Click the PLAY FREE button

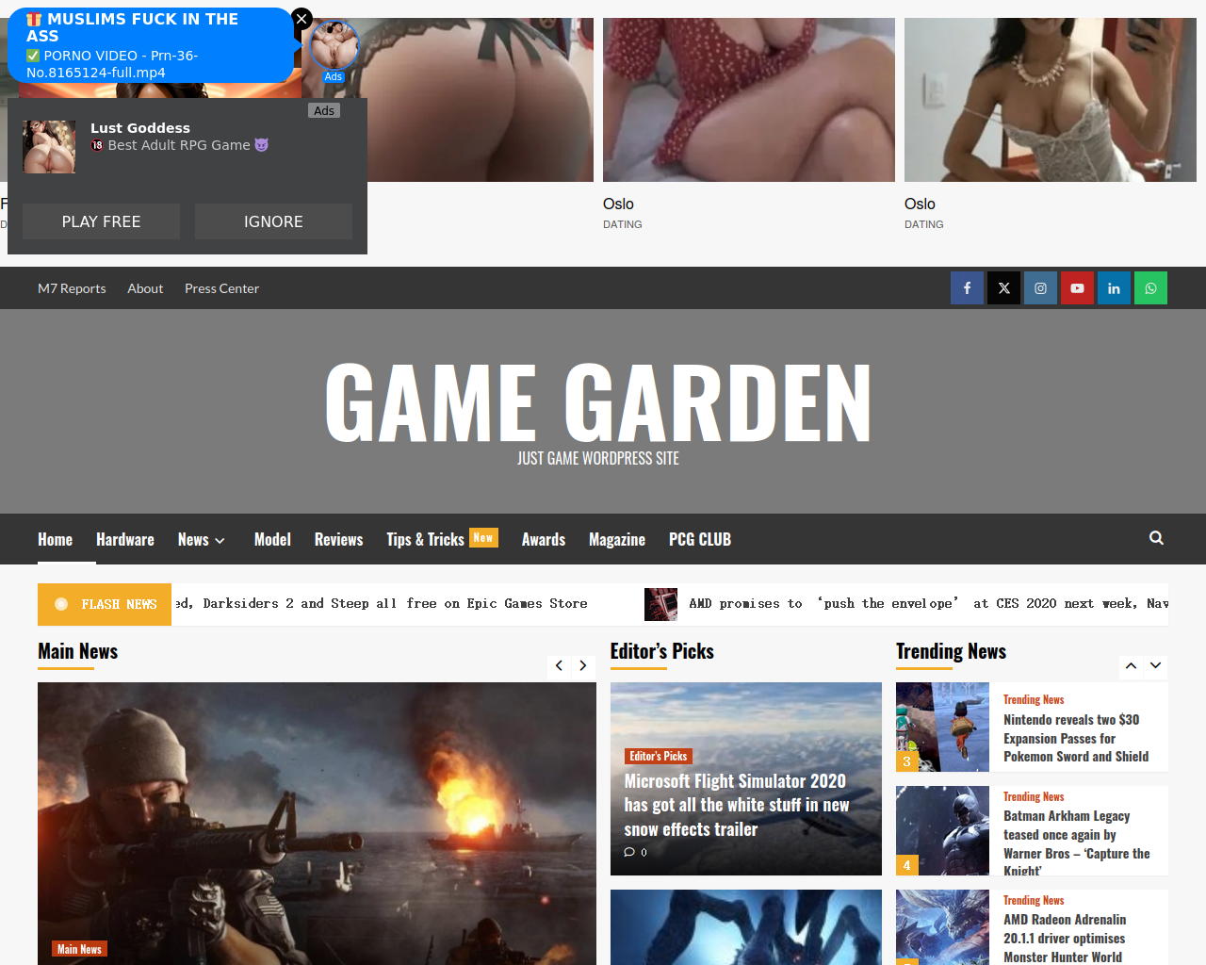point(101,221)
